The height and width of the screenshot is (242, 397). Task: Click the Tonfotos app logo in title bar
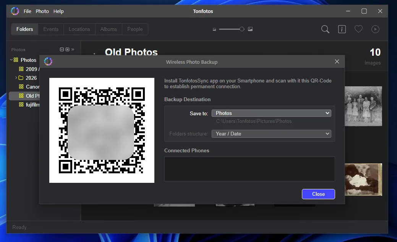click(x=15, y=11)
